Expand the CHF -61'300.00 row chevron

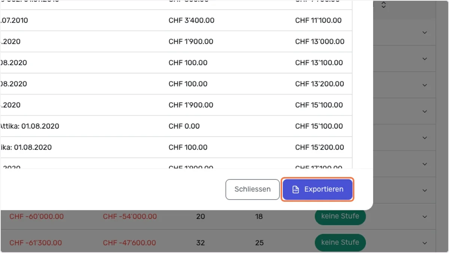(x=425, y=243)
